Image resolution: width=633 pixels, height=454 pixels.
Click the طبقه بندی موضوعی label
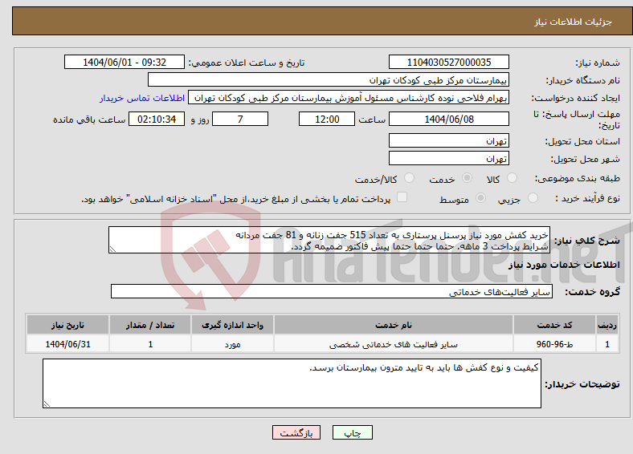click(578, 178)
